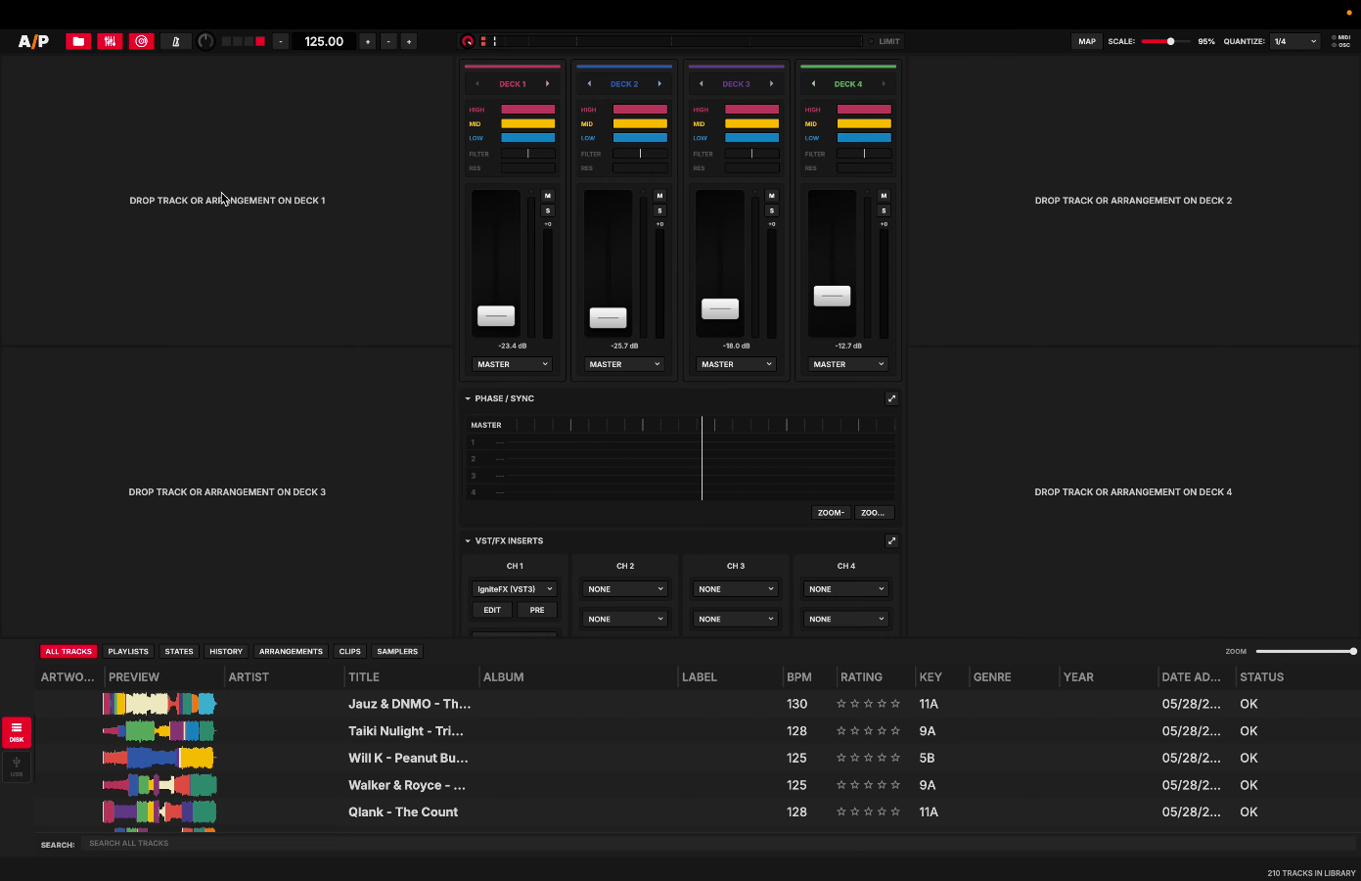Mute Deck 3 with M button

772,196
